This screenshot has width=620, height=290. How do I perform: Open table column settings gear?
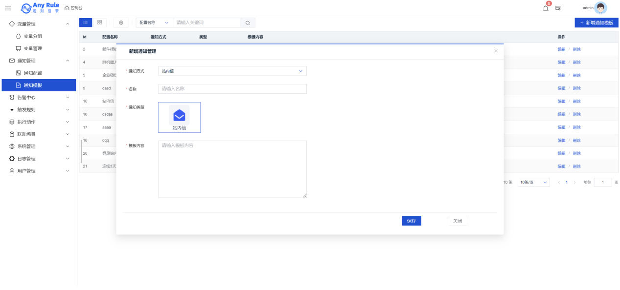click(121, 22)
